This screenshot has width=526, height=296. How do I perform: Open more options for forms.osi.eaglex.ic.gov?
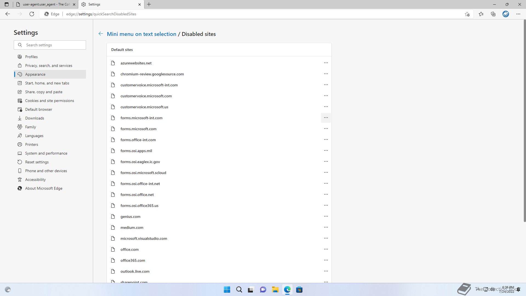(326, 161)
